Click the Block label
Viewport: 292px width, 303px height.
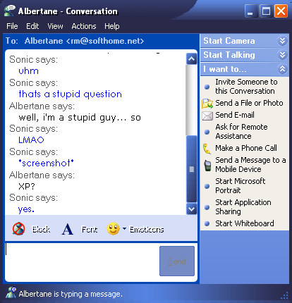41,229
